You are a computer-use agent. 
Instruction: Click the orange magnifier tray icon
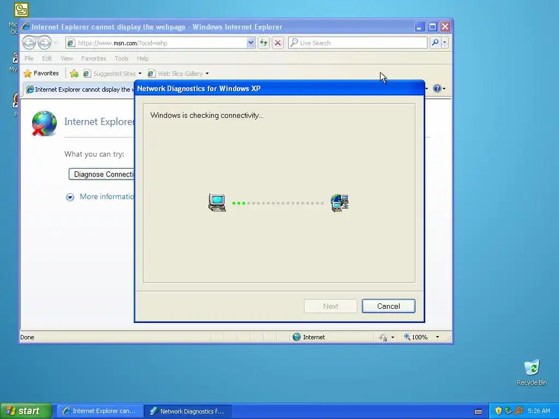[x=519, y=411]
